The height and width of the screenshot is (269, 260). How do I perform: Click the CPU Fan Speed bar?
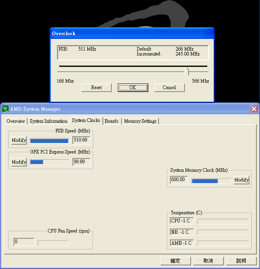click(x=53, y=243)
